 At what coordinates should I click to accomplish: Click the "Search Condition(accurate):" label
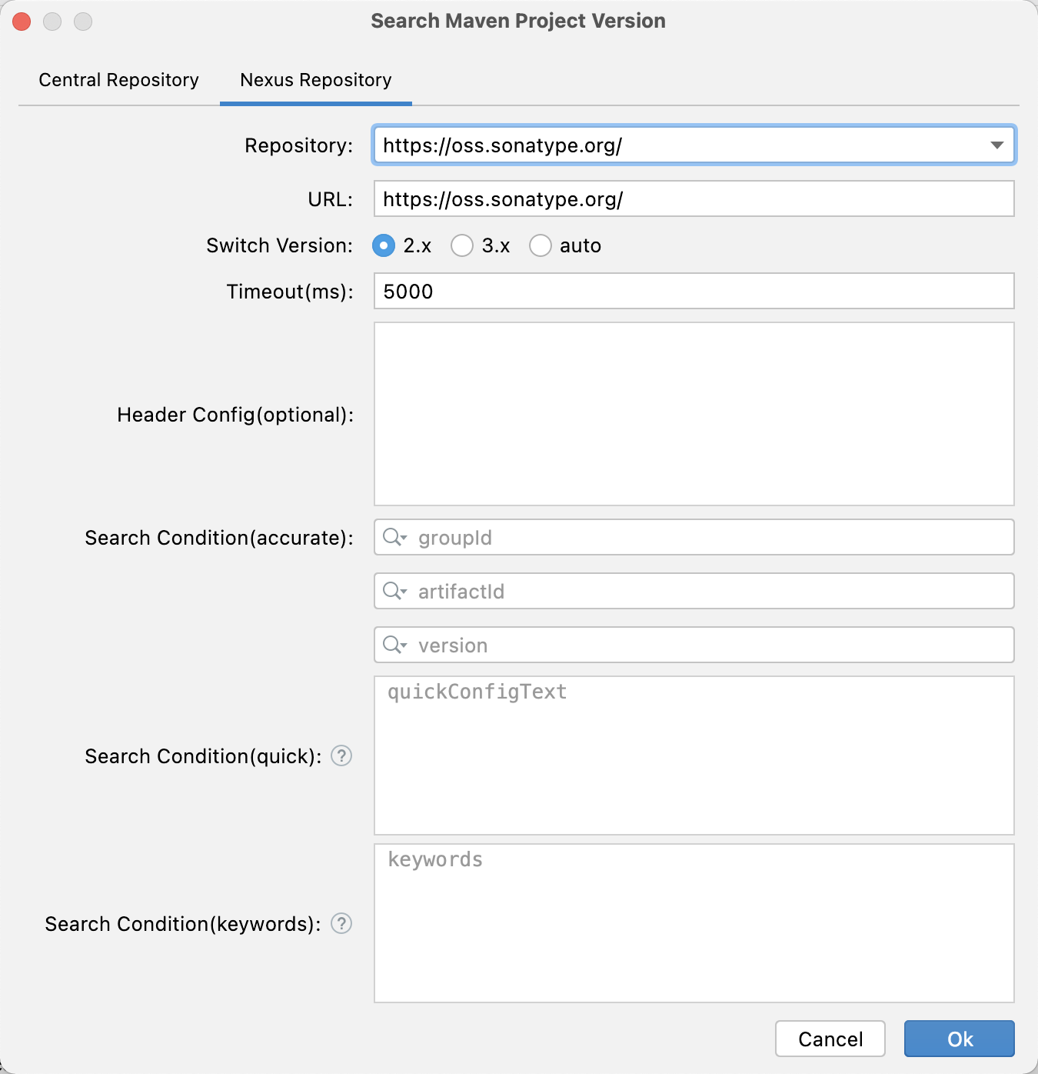(219, 538)
